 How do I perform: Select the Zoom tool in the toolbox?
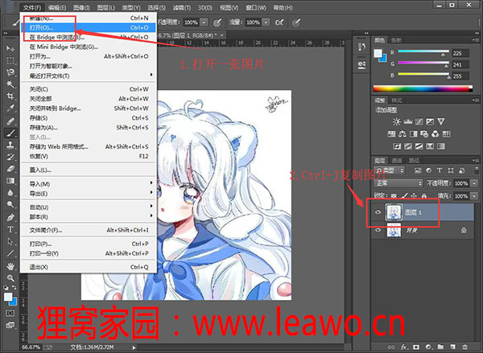point(10,278)
